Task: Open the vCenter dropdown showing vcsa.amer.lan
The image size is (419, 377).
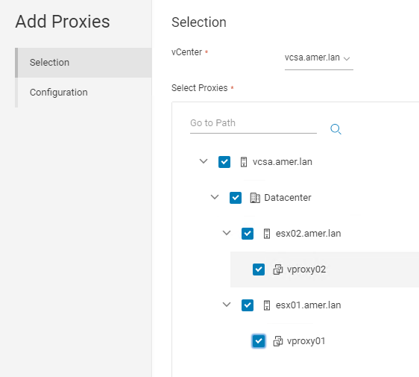Action: click(x=319, y=58)
